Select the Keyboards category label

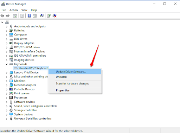[21, 64]
